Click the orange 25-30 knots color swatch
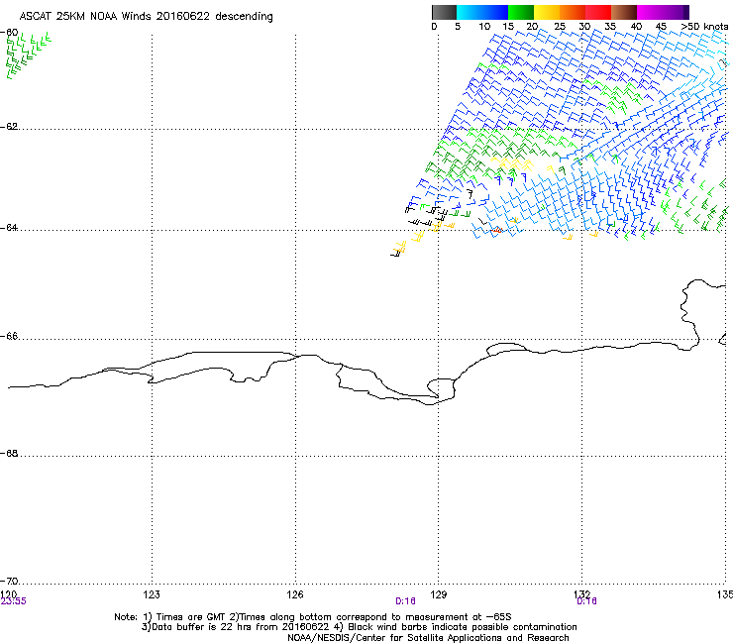Viewport: 733px width, 644px height. pyautogui.click(x=573, y=12)
